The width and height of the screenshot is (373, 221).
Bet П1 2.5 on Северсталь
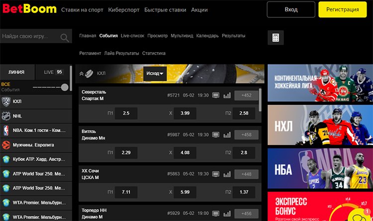pos(126,113)
